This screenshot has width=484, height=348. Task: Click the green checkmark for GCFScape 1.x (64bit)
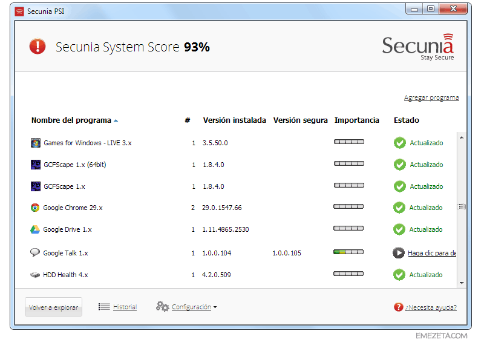click(400, 165)
